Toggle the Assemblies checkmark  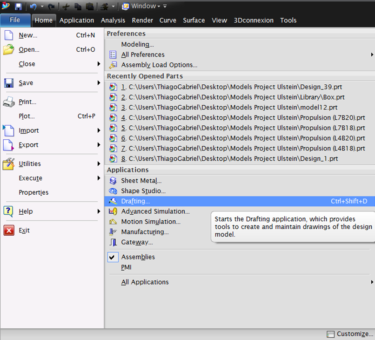113,257
